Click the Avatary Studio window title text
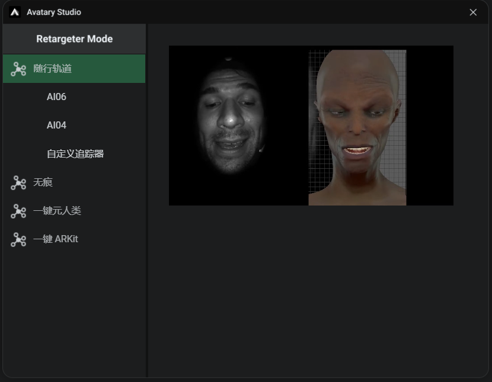The width and height of the screenshot is (492, 382). click(x=54, y=12)
